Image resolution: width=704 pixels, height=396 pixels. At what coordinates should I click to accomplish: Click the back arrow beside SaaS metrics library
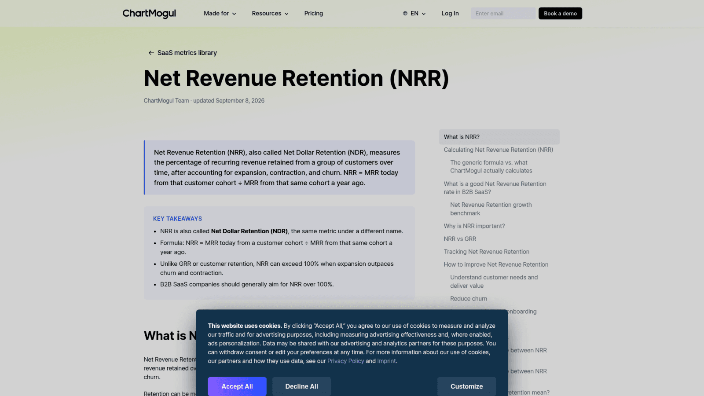[x=151, y=53]
